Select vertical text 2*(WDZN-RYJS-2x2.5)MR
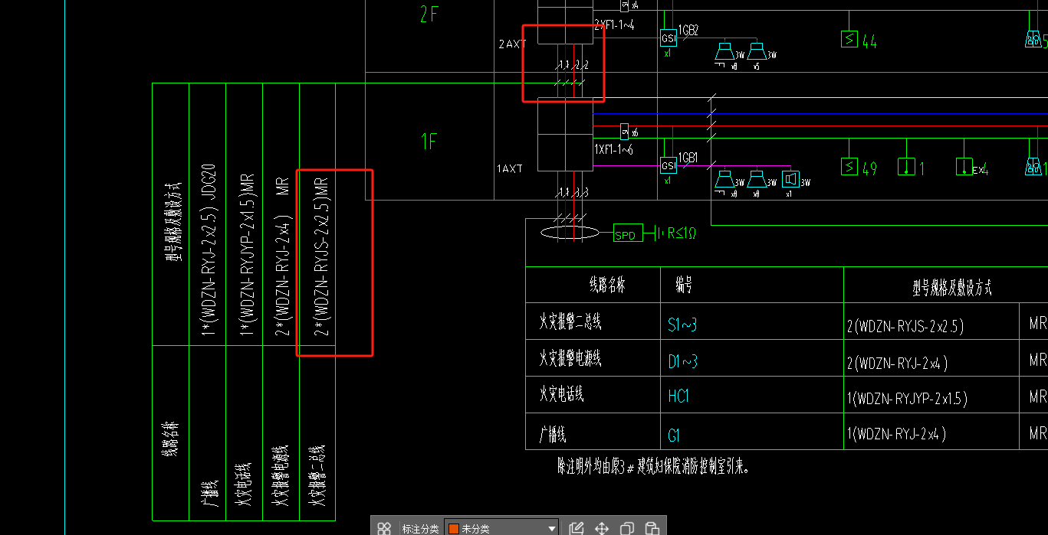 322,257
